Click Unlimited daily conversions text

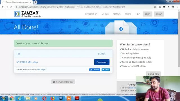(135, 49)
